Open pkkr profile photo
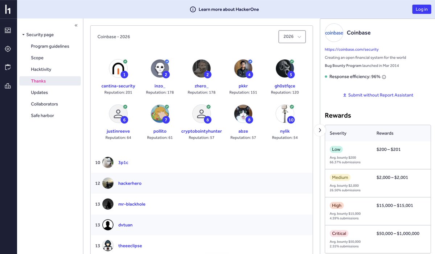The width and height of the screenshot is (435, 254). pyautogui.click(x=243, y=68)
